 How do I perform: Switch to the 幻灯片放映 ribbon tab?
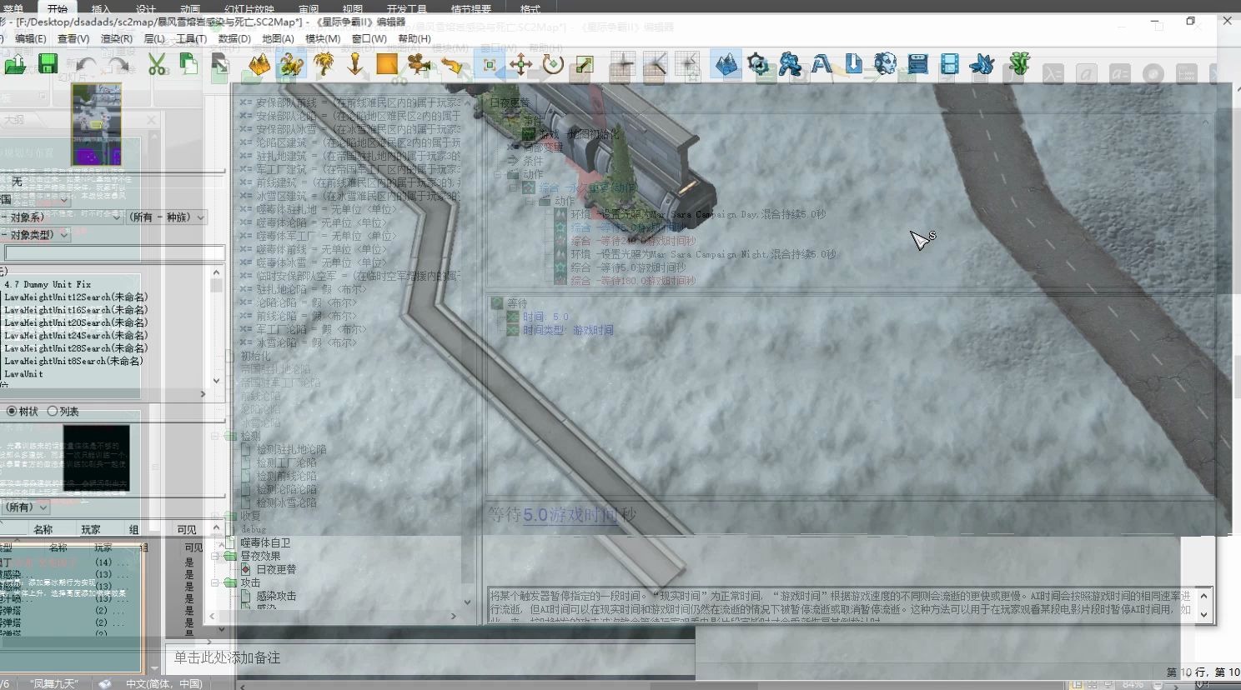tap(249, 9)
